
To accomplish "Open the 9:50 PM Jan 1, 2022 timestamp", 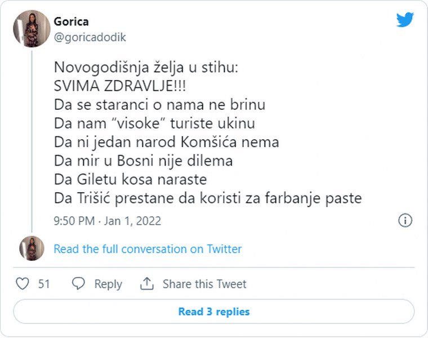I will click(108, 221).
